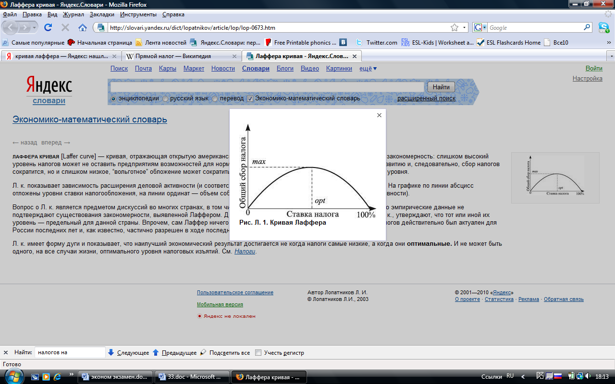Expand the ещё services dropdown
Screen dimensions: 615x384
pyautogui.click(x=368, y=69)
